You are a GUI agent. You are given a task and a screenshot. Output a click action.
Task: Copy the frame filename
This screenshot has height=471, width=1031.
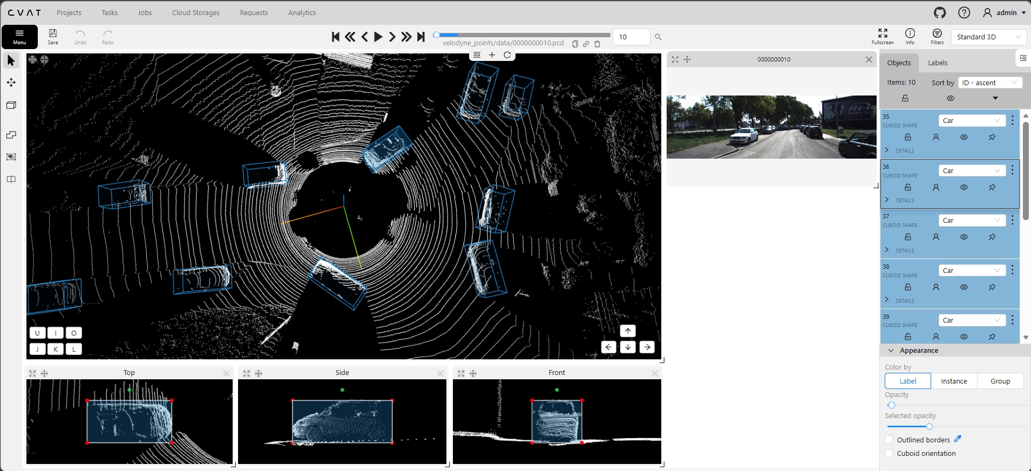[575, 44]
